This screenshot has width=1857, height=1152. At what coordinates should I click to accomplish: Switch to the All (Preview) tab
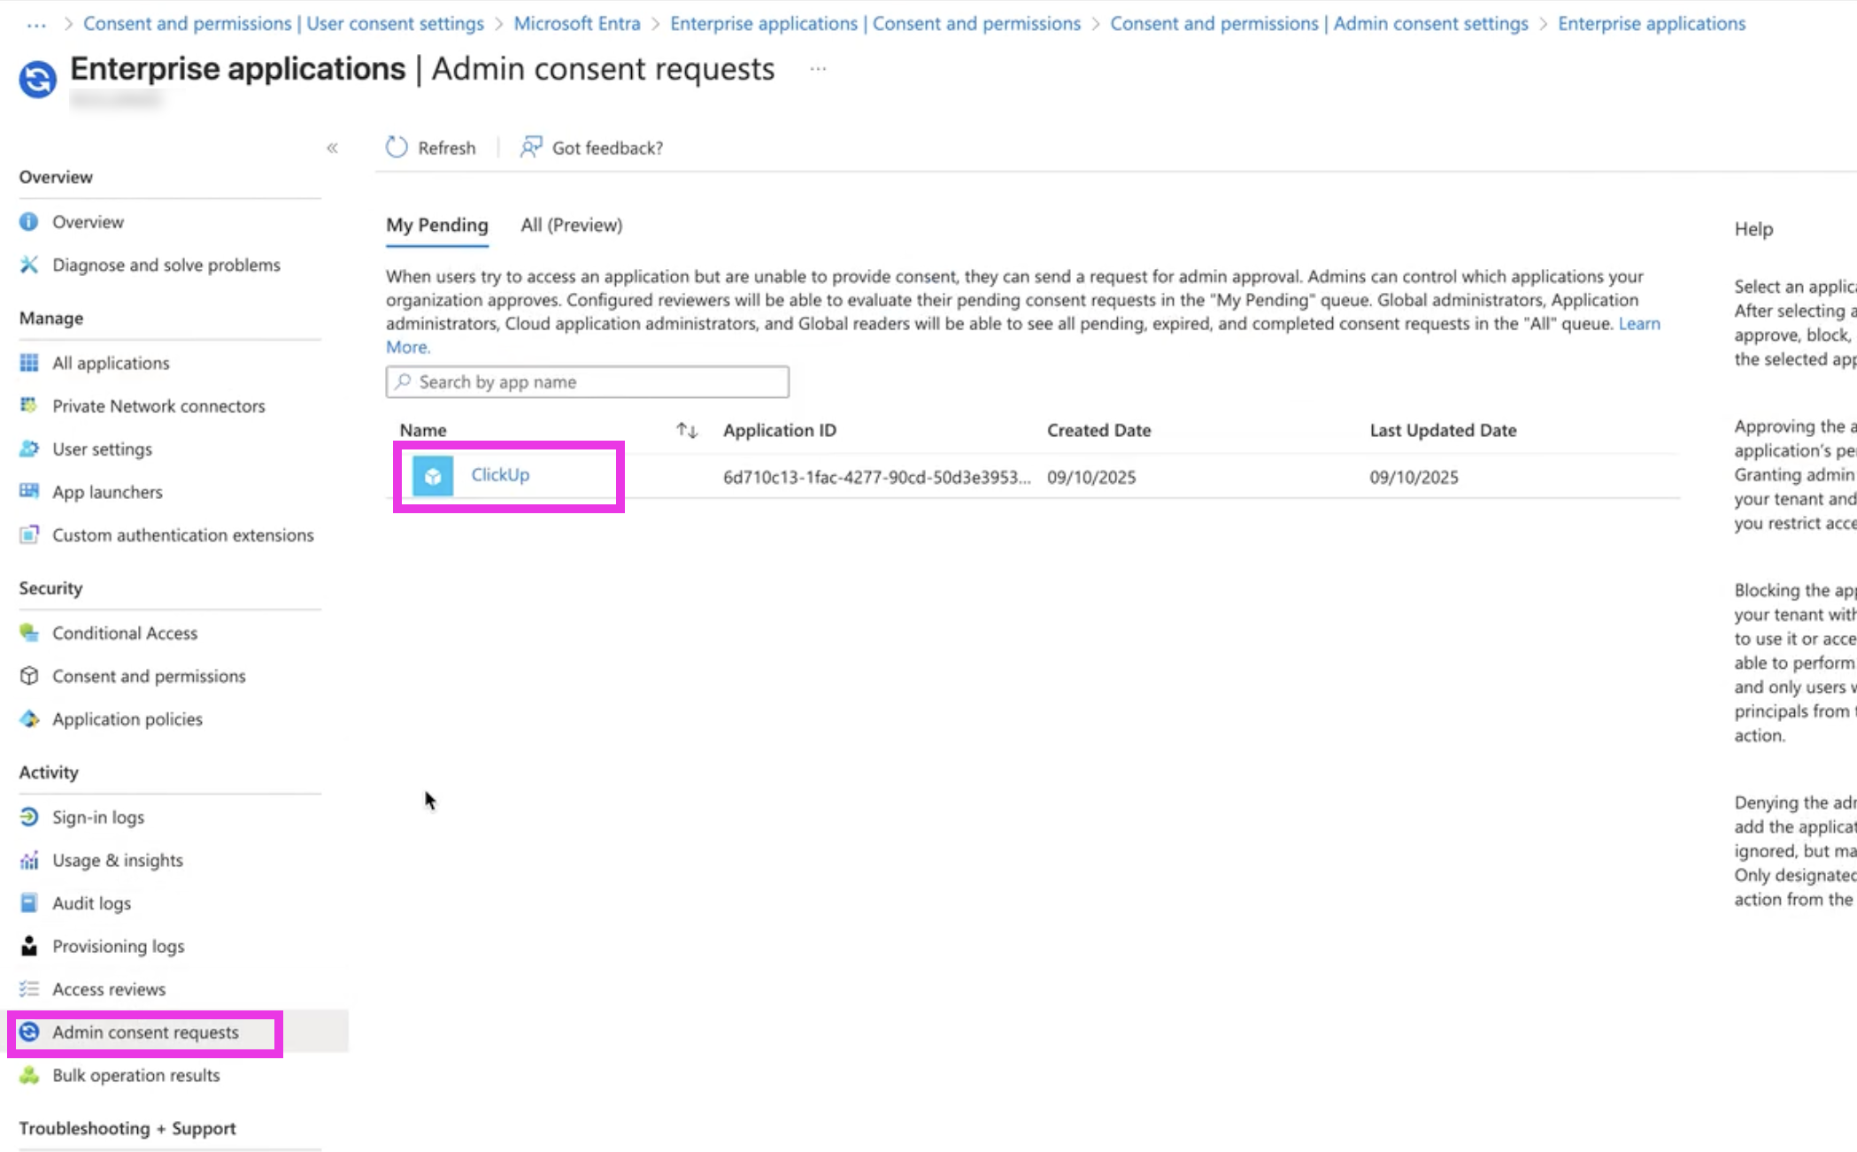571,225
